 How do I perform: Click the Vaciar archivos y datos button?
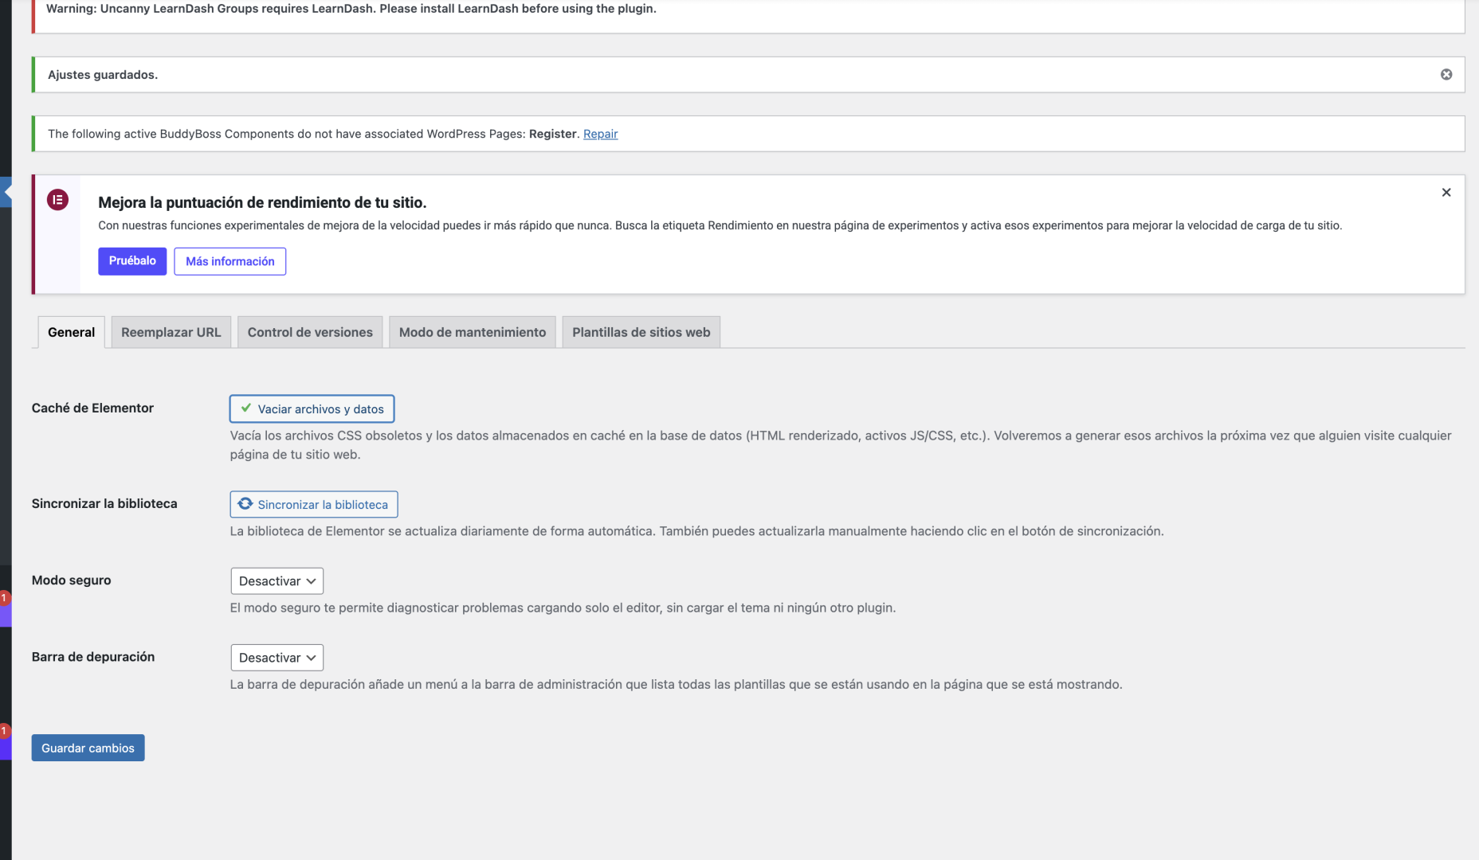click(312, 409)
